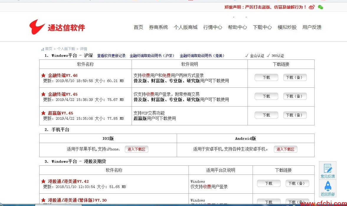
Task: Download 金融终端V7.45 via the 下载 button
Action: pos(266,96)
